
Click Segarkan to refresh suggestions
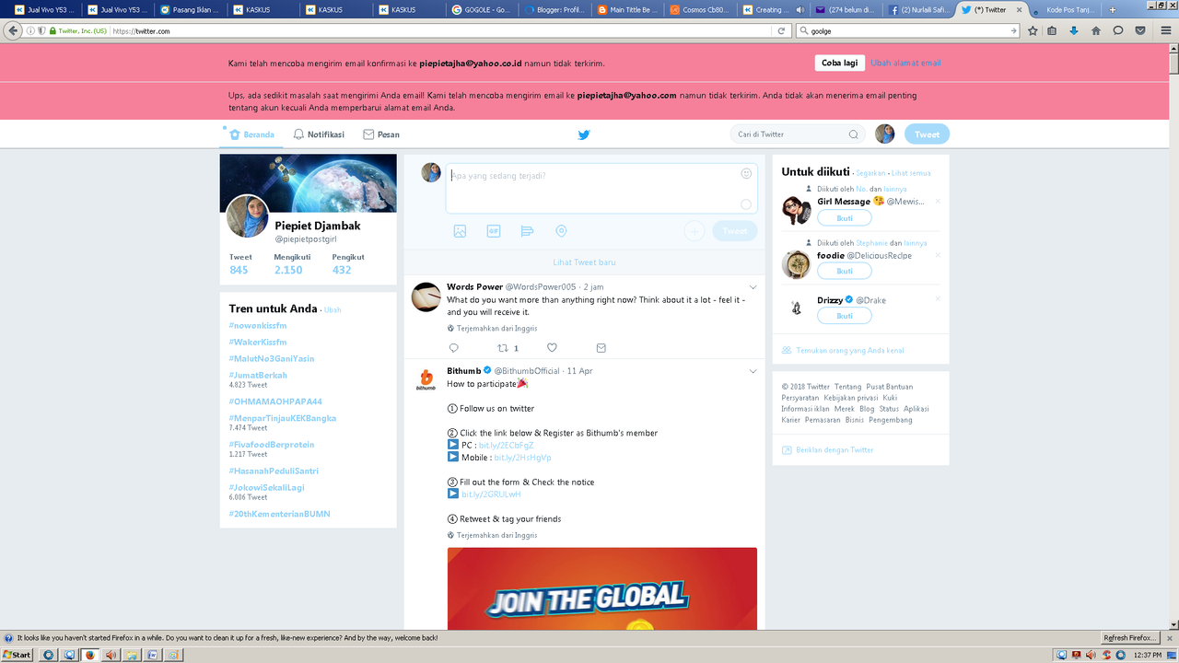870,173
